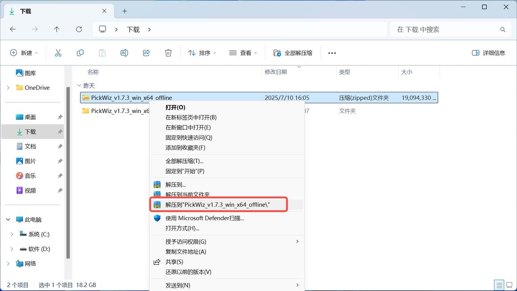The height and width of the screenshot is (291, 517).
Task: Click the Cut scissors icon in toolbar
Action: click(58, 53)
